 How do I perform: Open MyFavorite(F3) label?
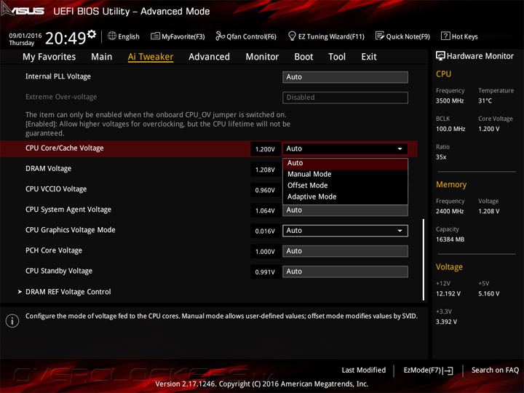click(183, 36)
